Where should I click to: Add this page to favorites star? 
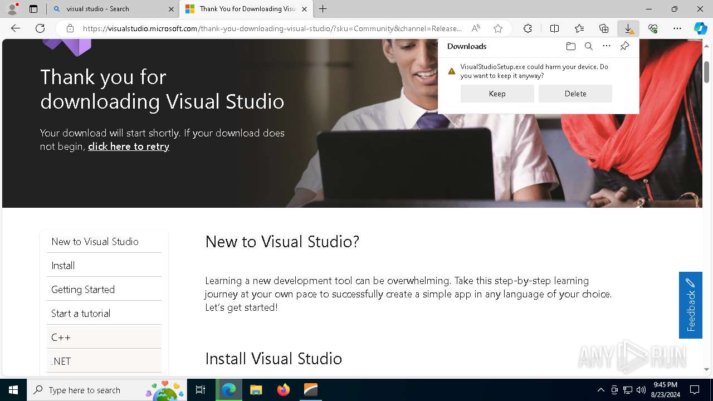click(x=498, y=28)
